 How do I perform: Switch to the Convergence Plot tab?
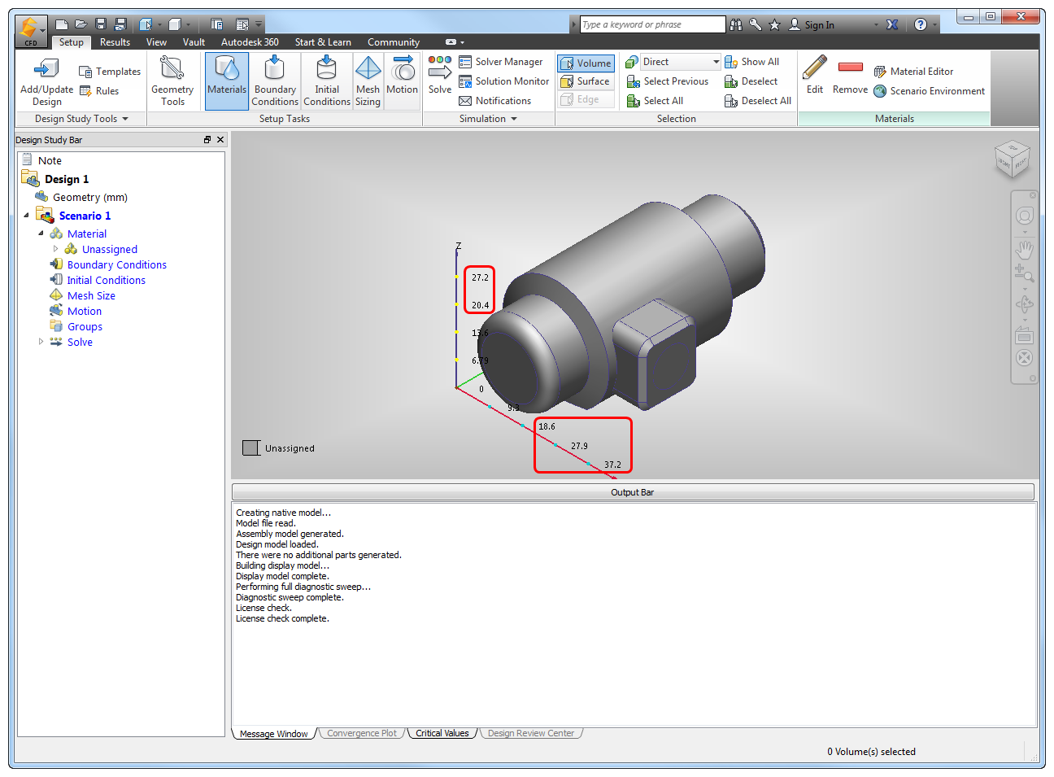pos(362,733)
